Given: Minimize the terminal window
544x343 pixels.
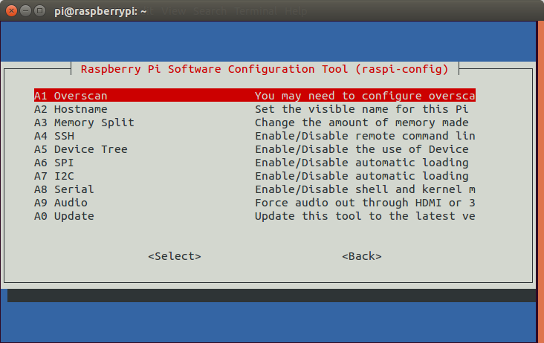Looking at the screenshot, I should 26,11.
